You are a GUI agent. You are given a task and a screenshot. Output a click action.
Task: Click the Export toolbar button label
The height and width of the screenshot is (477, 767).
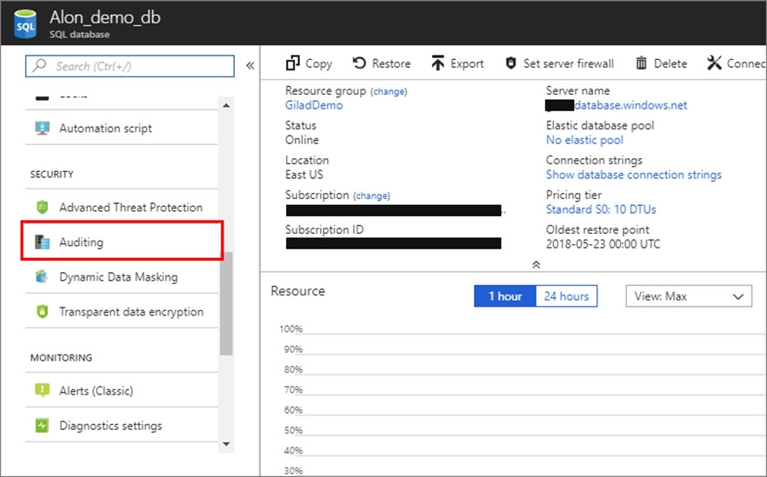point(467,64)
